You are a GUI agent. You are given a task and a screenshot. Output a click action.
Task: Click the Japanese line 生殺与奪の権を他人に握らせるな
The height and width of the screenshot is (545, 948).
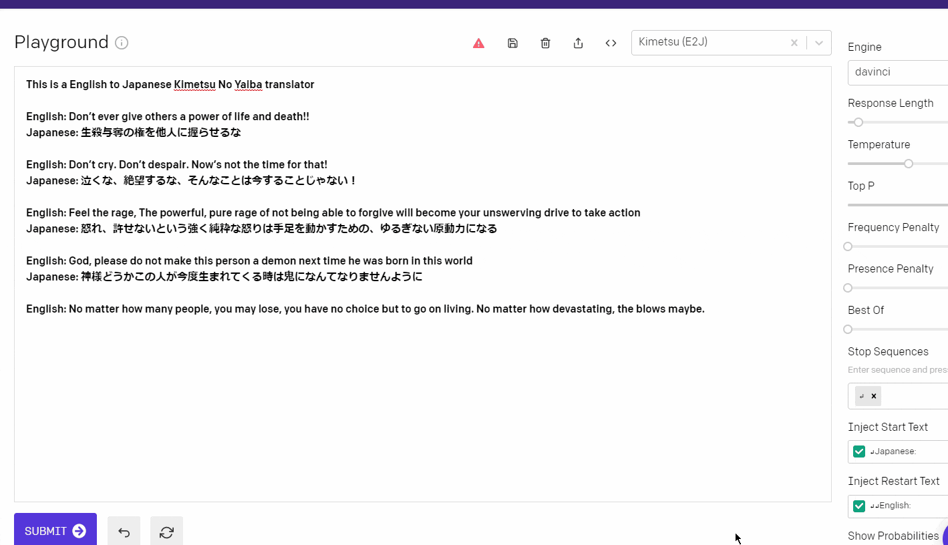134,132
